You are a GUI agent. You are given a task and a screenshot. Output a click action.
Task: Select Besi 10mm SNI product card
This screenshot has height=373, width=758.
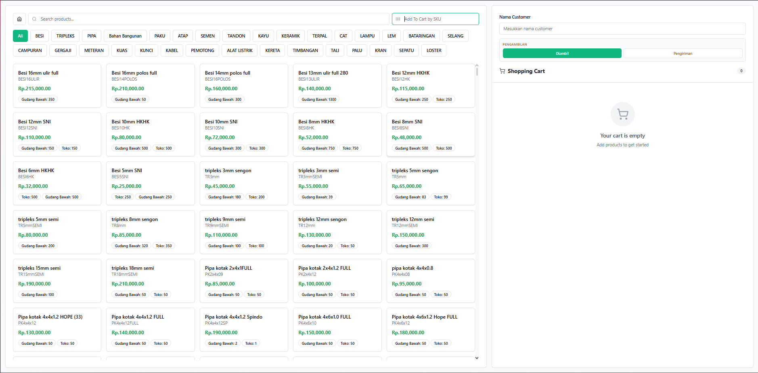pos(244,134)
